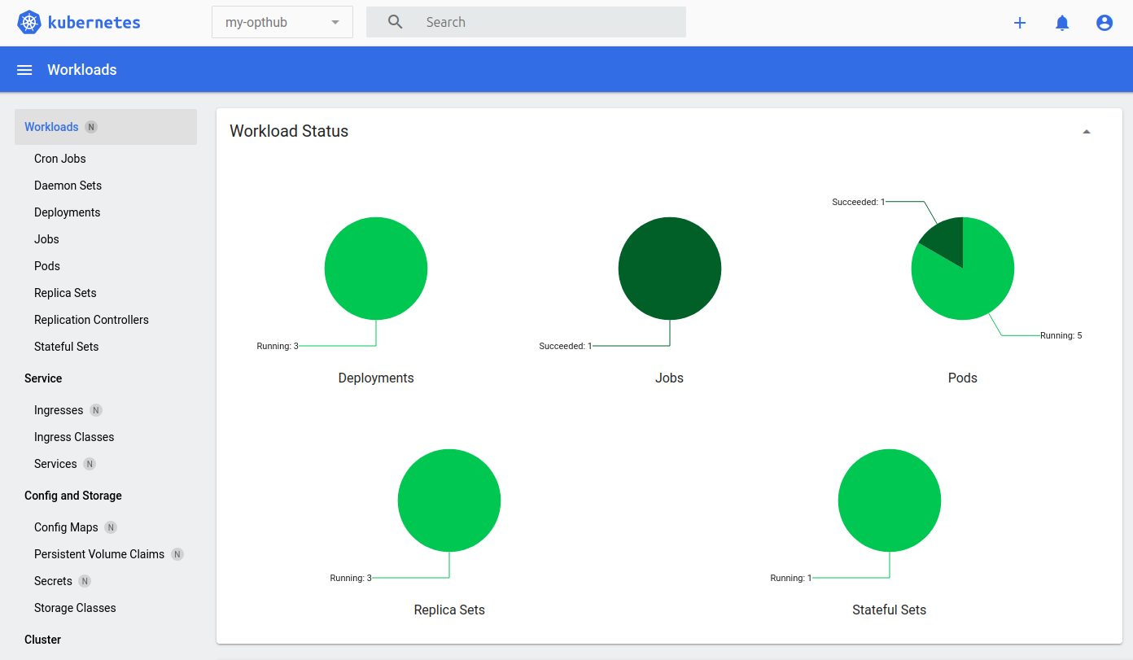Collapse the Workload Status card
1133x660 pixels.
coord(1086,132)
